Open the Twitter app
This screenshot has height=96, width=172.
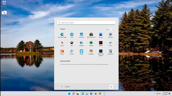(x=81, y=52)
